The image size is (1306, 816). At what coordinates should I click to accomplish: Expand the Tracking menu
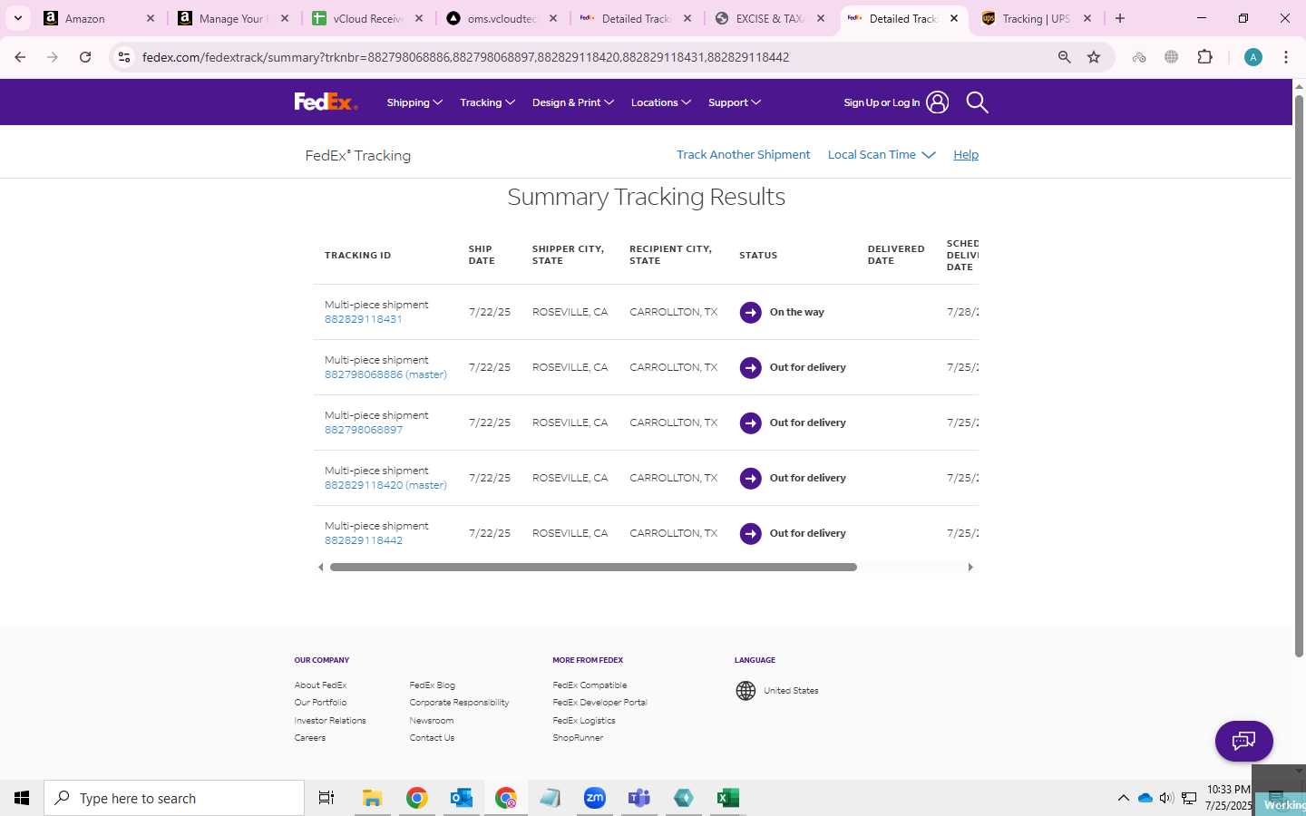click(487, 102)
